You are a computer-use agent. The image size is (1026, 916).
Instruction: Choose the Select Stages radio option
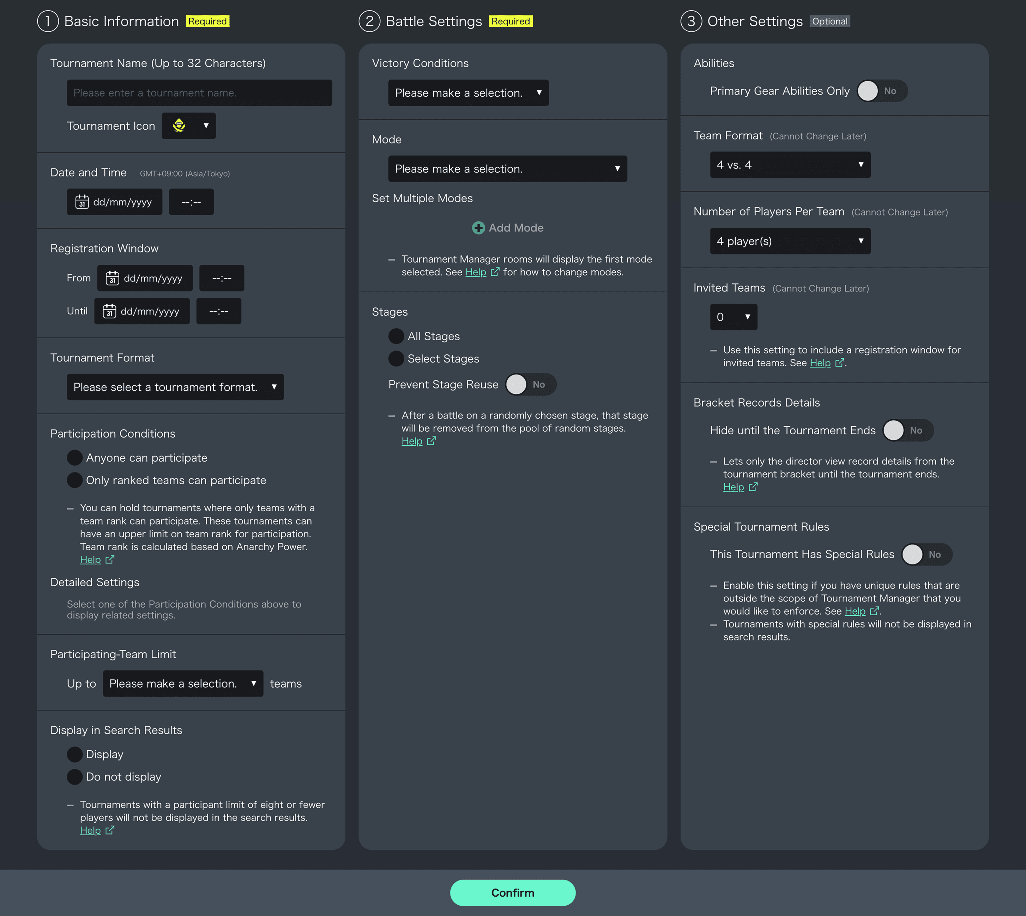(396, 359)
